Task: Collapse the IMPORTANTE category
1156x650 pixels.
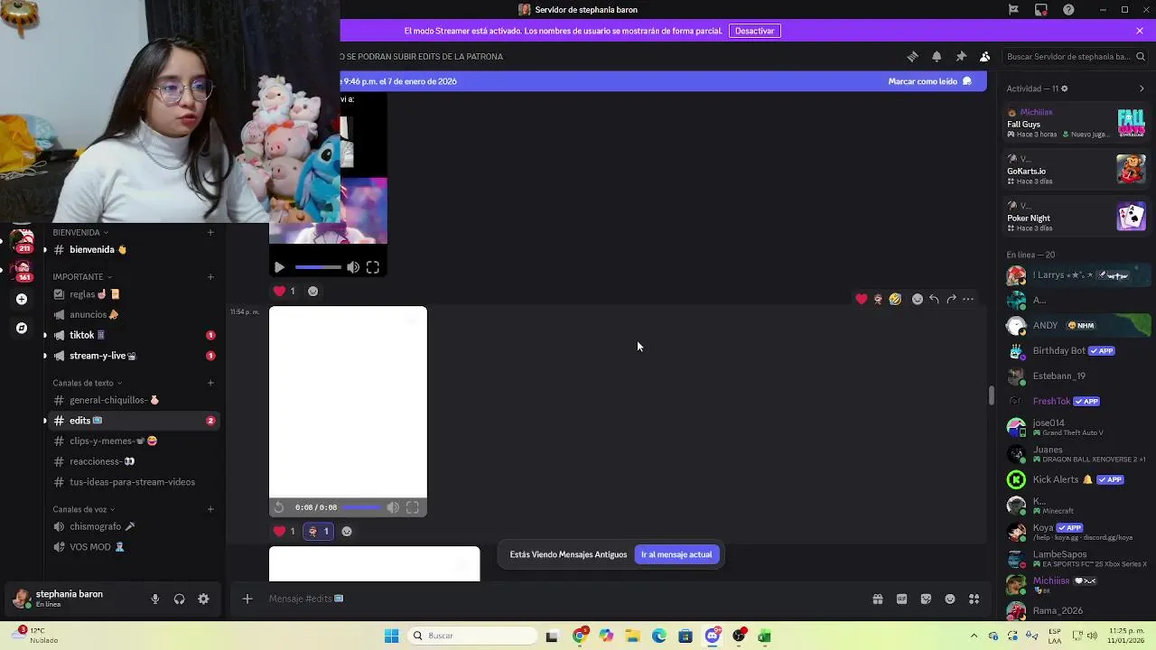Action: point(82,276)
